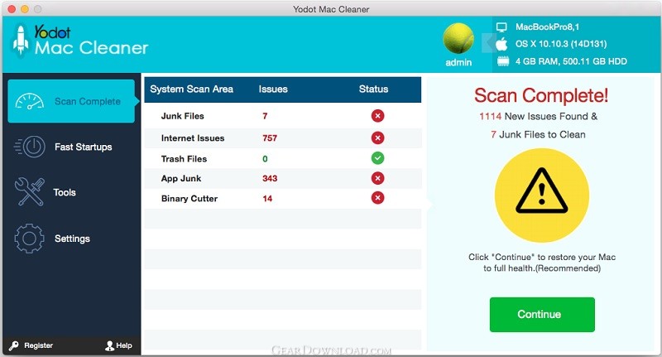Click the Issues column header
Image resolution: width=662 pixels, height=357 pixels.
coord(273,89)
